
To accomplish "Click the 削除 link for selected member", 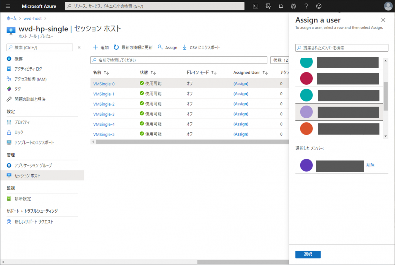I will point(370,165).
